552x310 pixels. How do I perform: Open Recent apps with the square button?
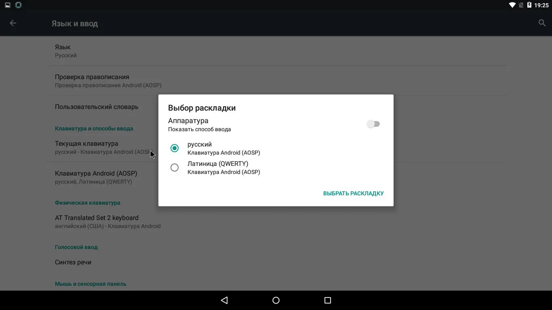coord(327,300)
